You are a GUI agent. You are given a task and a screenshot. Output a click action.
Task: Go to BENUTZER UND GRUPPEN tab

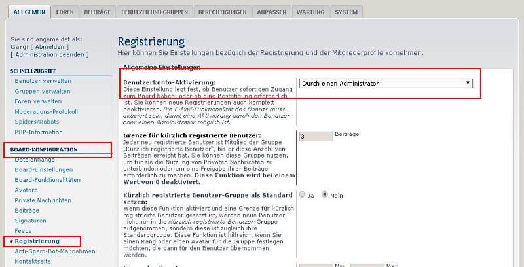pos(155,12)
